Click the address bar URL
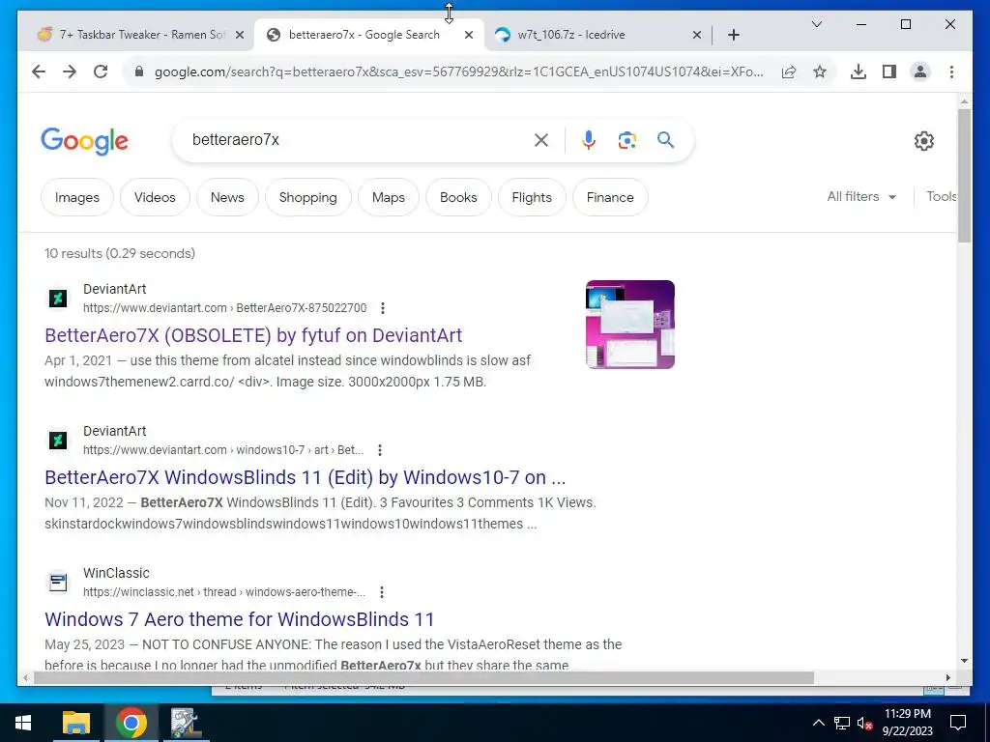 pos(458,71)
